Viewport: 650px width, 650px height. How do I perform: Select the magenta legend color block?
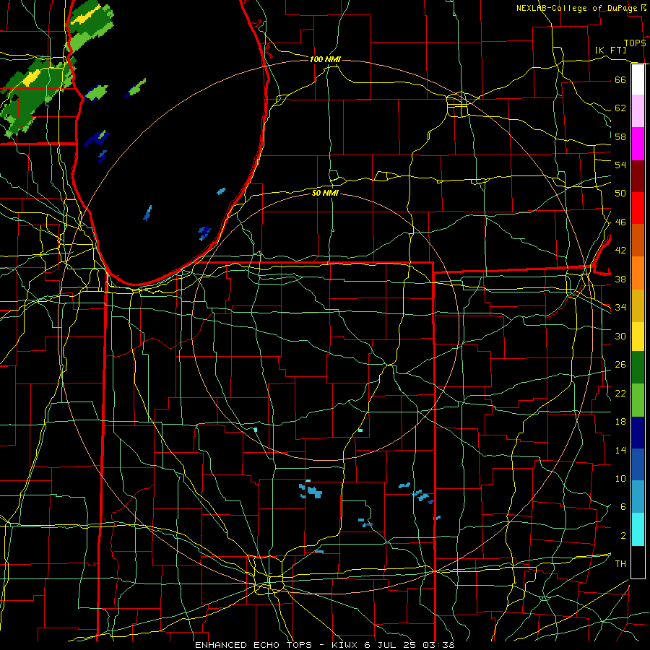pos(638,144)
